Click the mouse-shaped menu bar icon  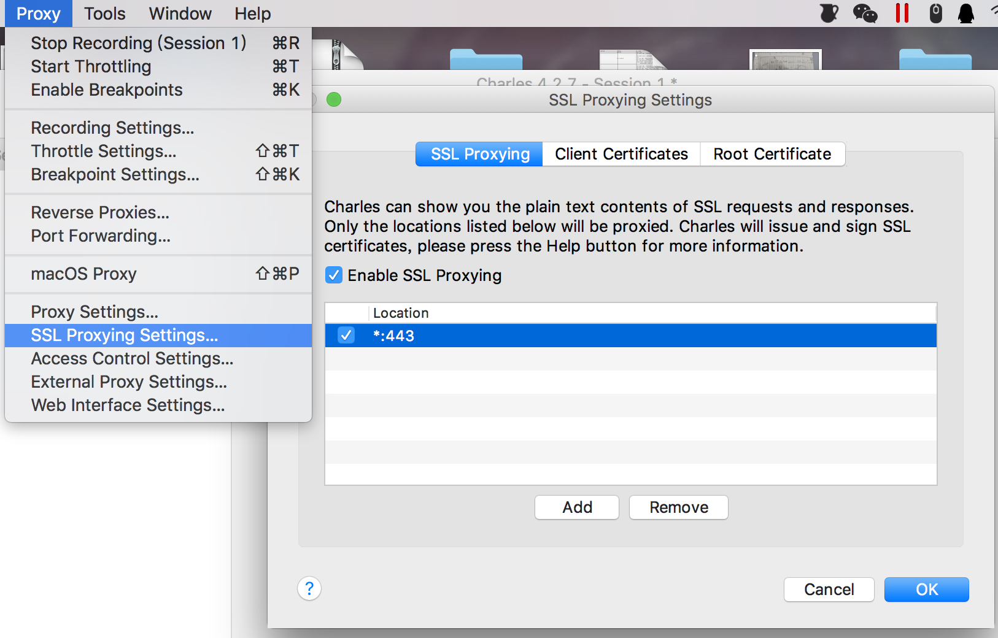coord(935,13)
